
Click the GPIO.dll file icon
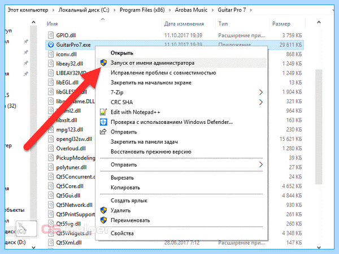(x=51, y=35)
